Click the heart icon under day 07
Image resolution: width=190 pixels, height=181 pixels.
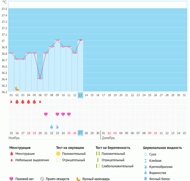[46, 114]
